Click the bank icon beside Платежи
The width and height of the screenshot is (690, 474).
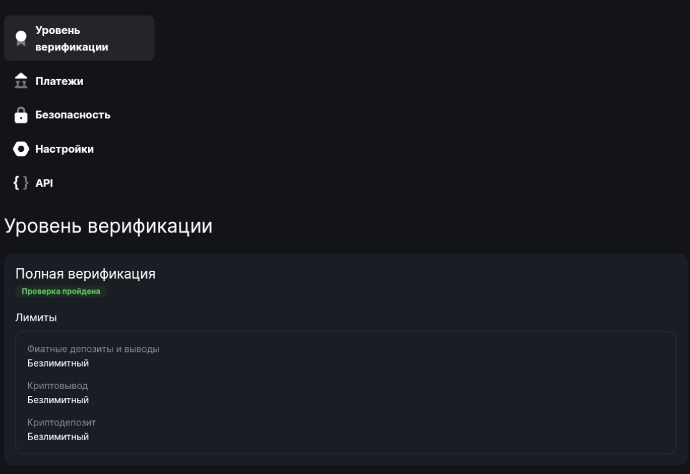[21, 81]
